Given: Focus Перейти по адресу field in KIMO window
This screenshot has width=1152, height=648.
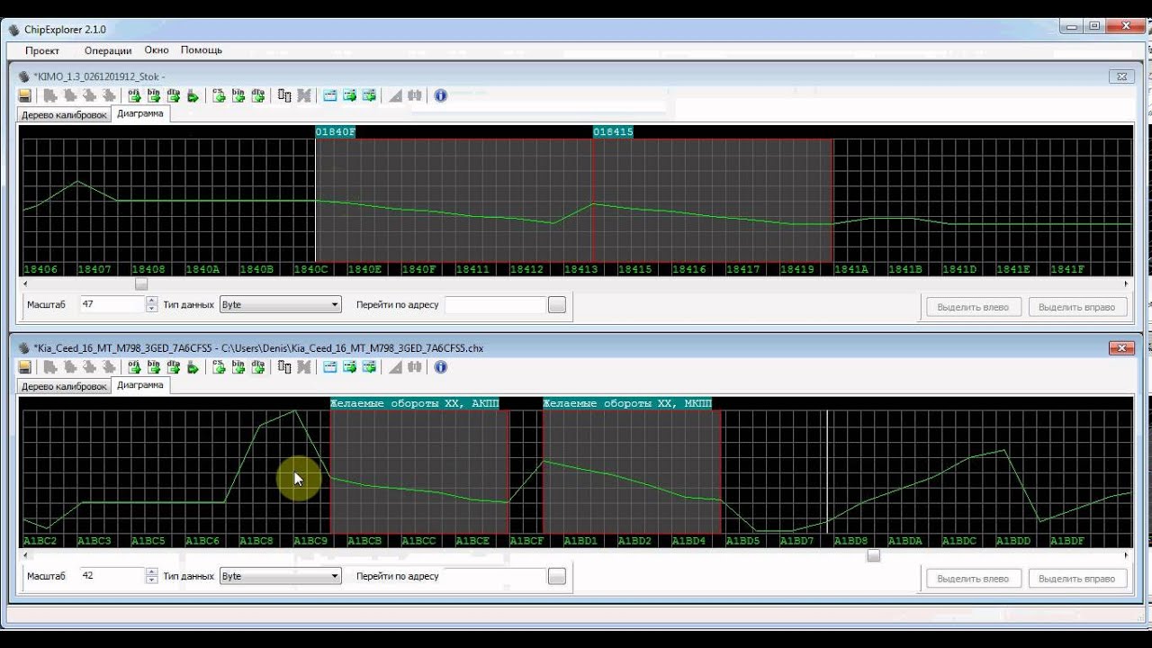Looking at the screenshot, I should click(495, 304).
